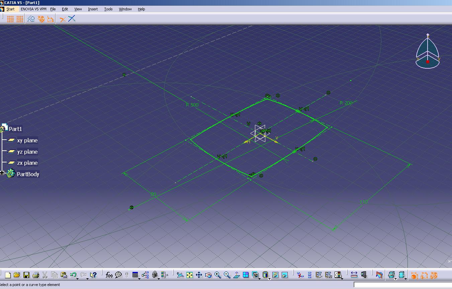Select the xy plane tree item
Image resolution: width=452 pixels, height=289 pixels.
point(27,140)
